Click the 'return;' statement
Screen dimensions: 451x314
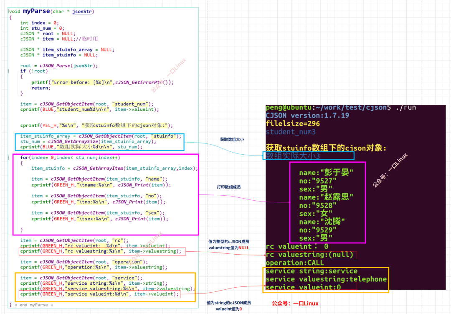41,88
